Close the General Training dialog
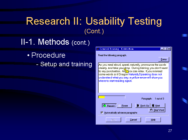Viewport: 188px width, 140px height. pos(169,49)
